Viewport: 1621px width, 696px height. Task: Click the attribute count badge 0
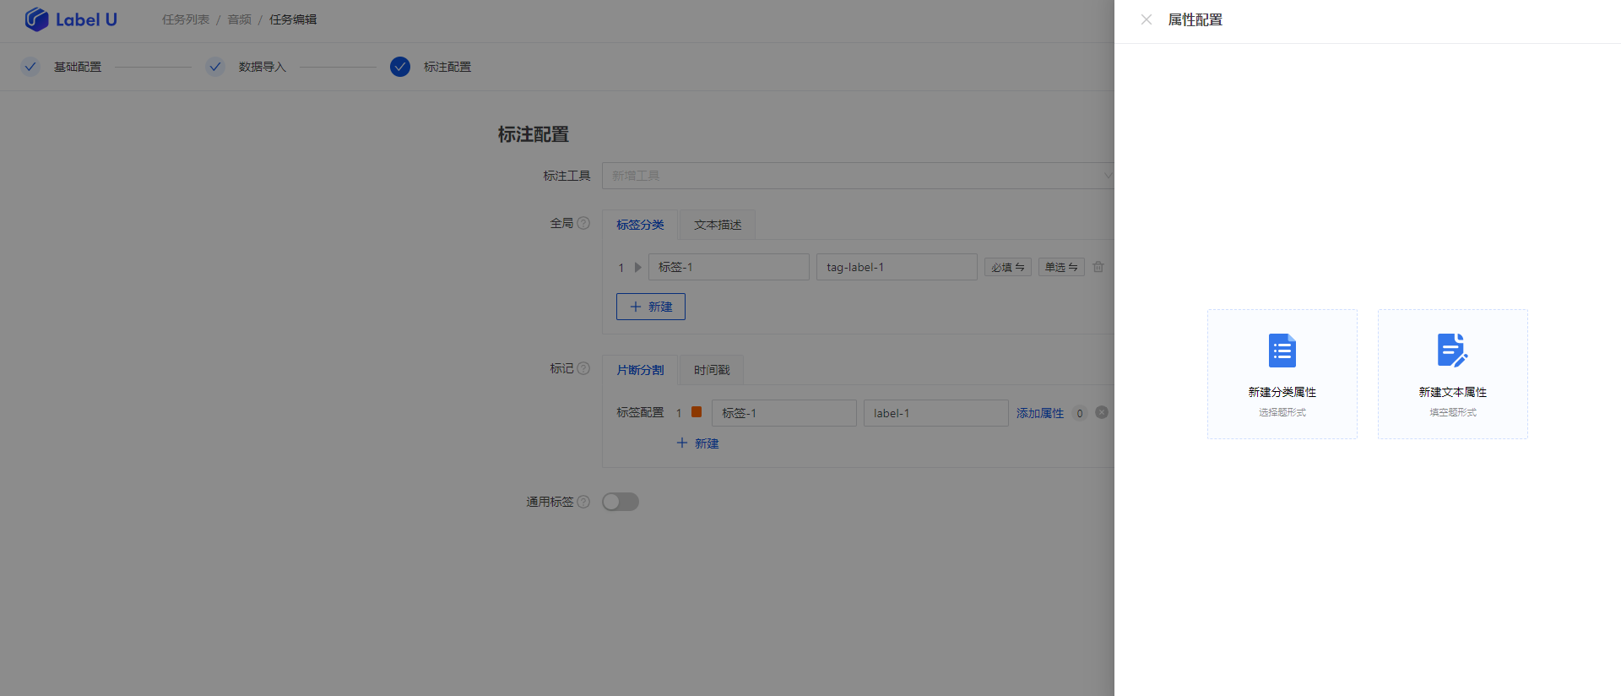click(x=1080, y=413)
